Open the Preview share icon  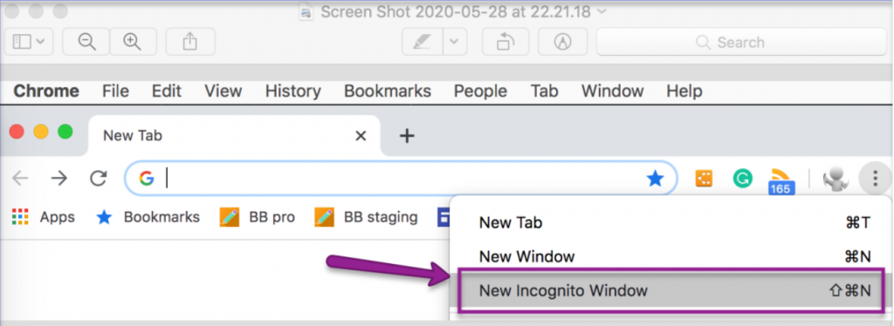[x=189, y=42]
